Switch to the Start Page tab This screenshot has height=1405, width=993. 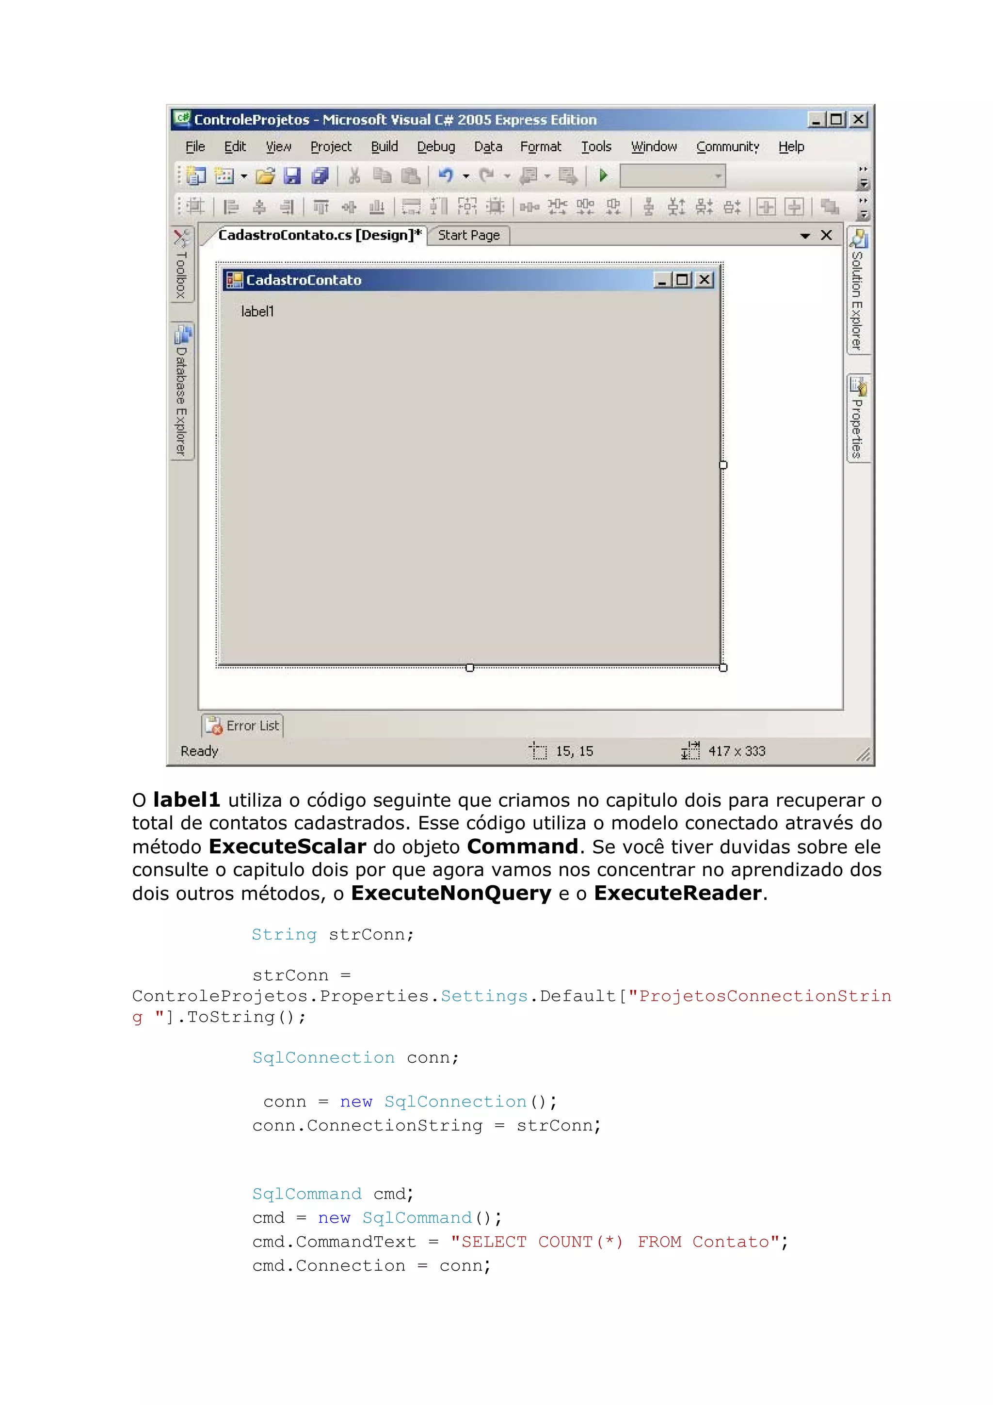469,236
